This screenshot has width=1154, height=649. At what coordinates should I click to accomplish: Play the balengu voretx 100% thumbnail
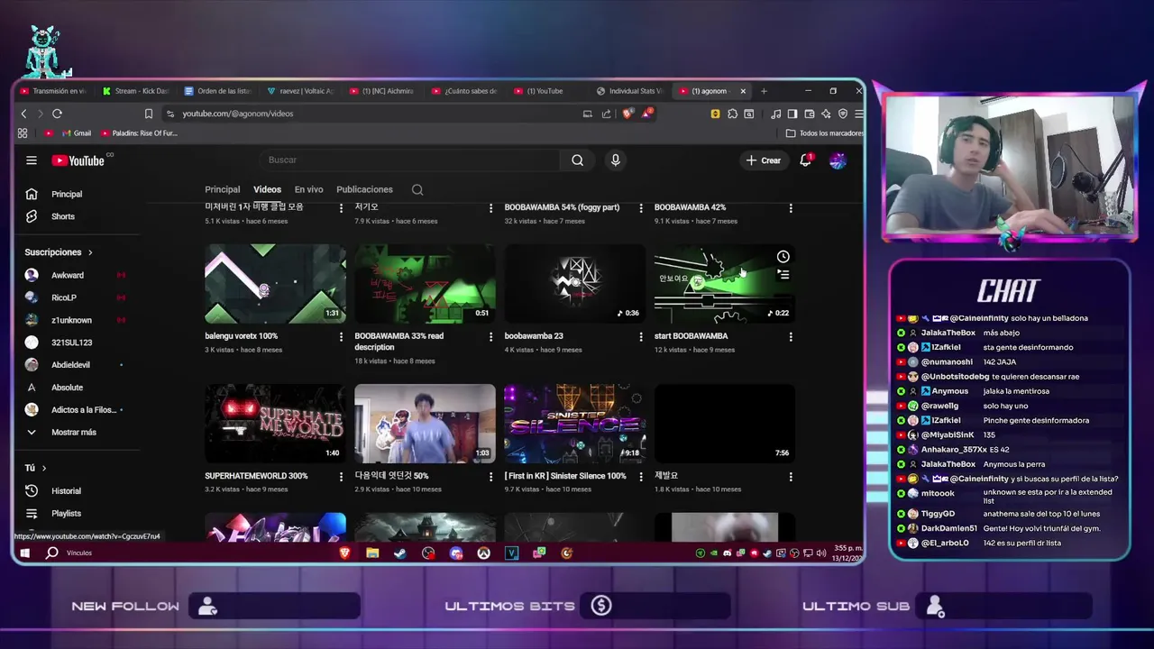275,284
